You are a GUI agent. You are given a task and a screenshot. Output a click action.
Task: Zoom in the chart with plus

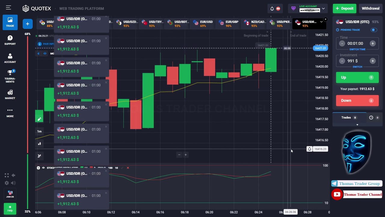click(x=186, y=155)
